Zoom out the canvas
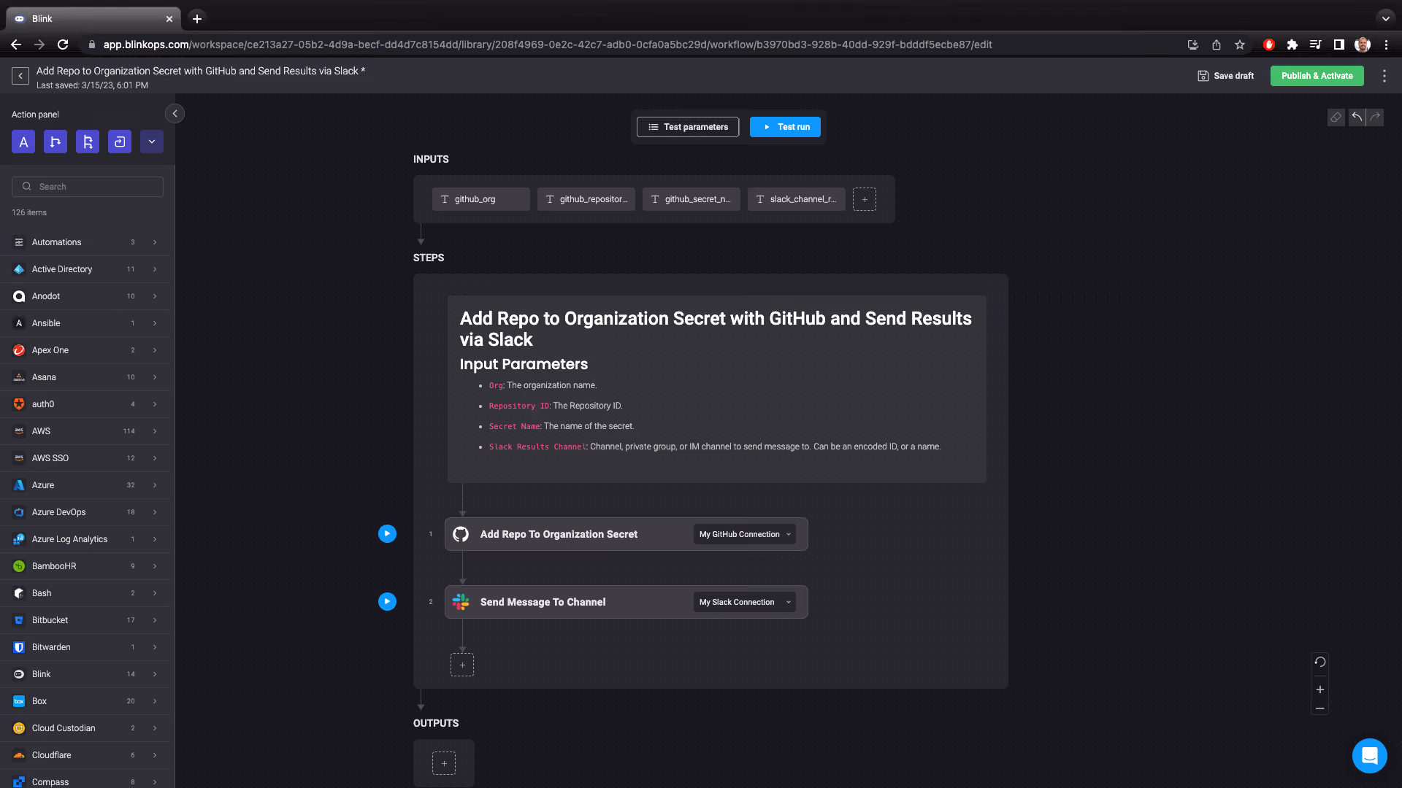The image size is (1402, 788). pyautogui.click(x=1320, y=708)
